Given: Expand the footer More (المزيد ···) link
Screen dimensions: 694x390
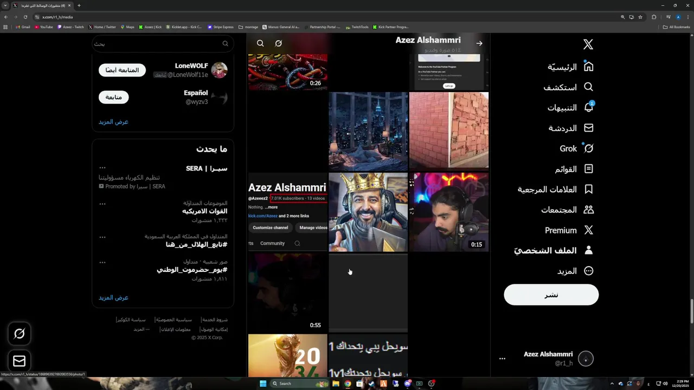Looking at the screenshot, I should [142, 329].
